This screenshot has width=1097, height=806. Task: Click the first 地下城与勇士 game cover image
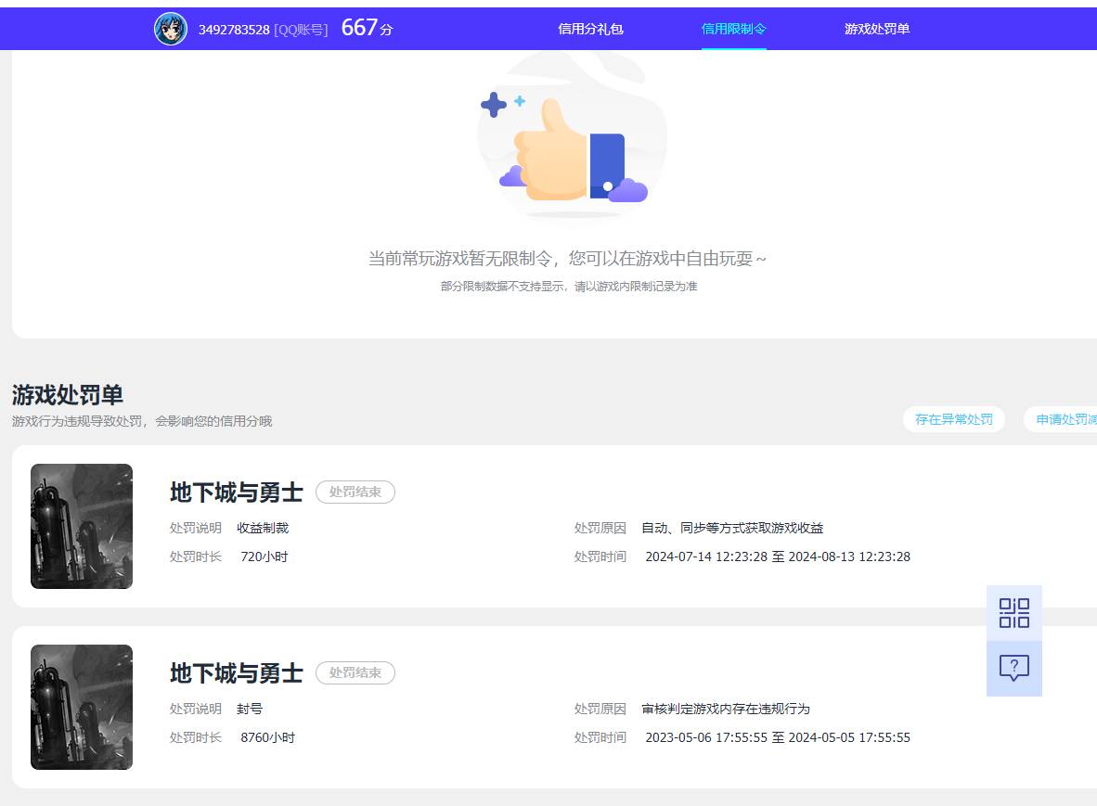[81, 526]
